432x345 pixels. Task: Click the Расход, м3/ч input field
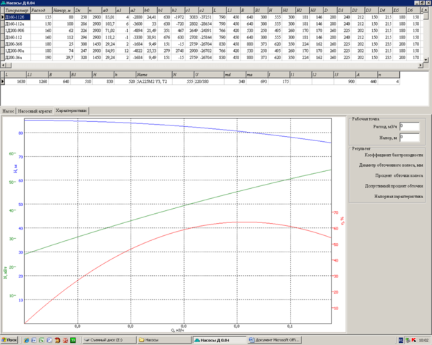point(410,125)
